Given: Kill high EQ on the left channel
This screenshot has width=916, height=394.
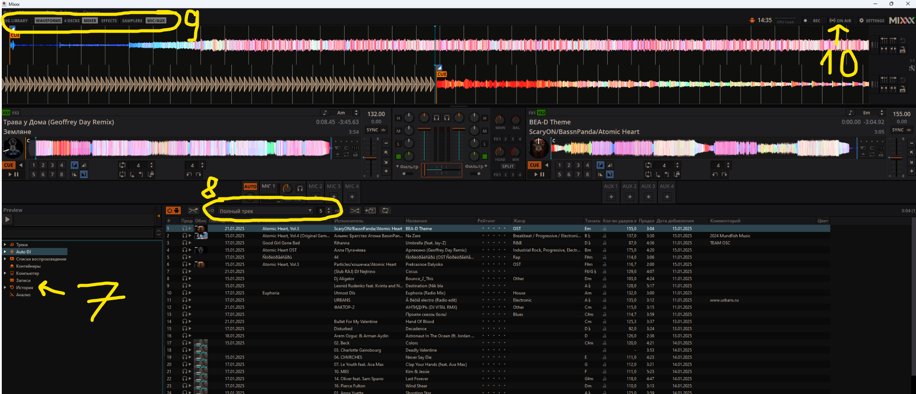Looking at the screenshot, I should click(x=398, y=118).
